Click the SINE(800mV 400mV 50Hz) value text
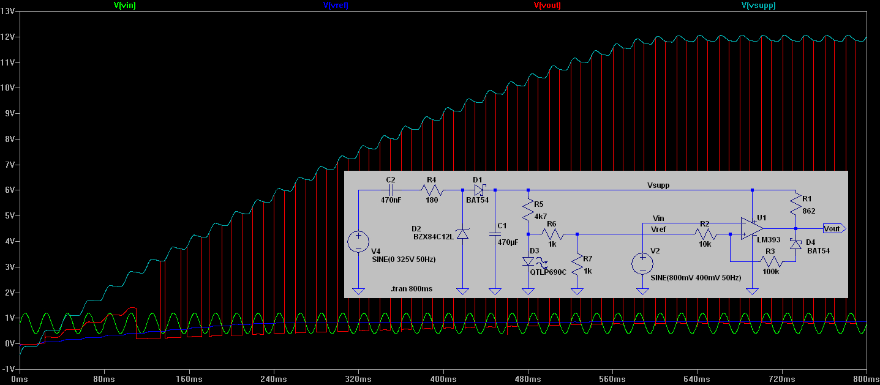This screenshot has height=385, width=880. pyautogui.click(x=696, y=277)
